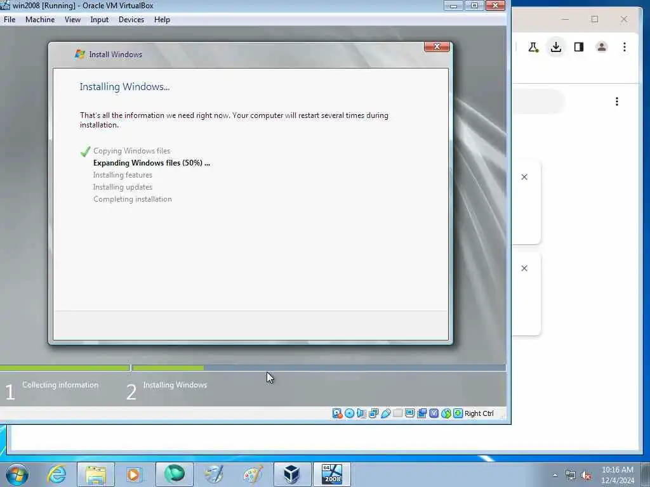Launch Internet Explorer from the taskbar
Screen dimensions: 650x487
[x=56, y=474]
